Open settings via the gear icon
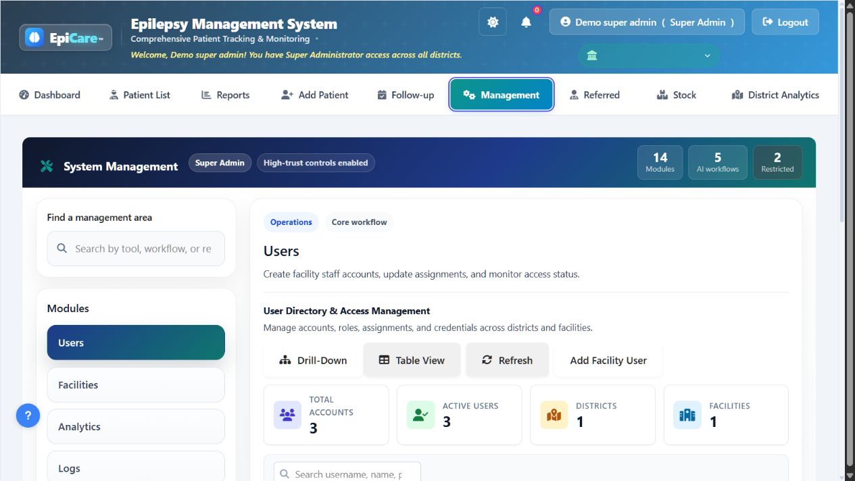Image resolution: width=855 pixels, height=481 pixels. tap(493, 22)
